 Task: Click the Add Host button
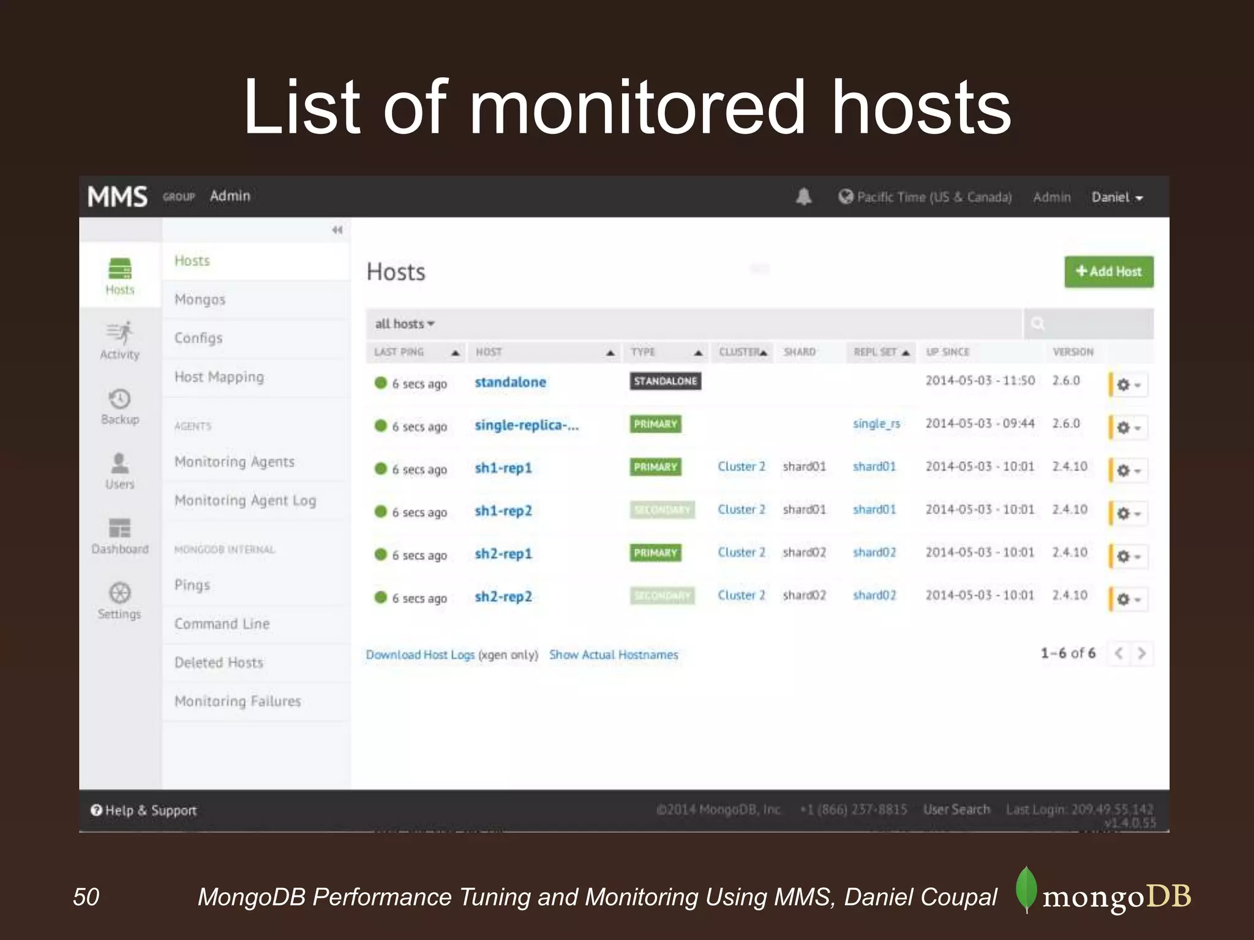[x=1109, y=271]
